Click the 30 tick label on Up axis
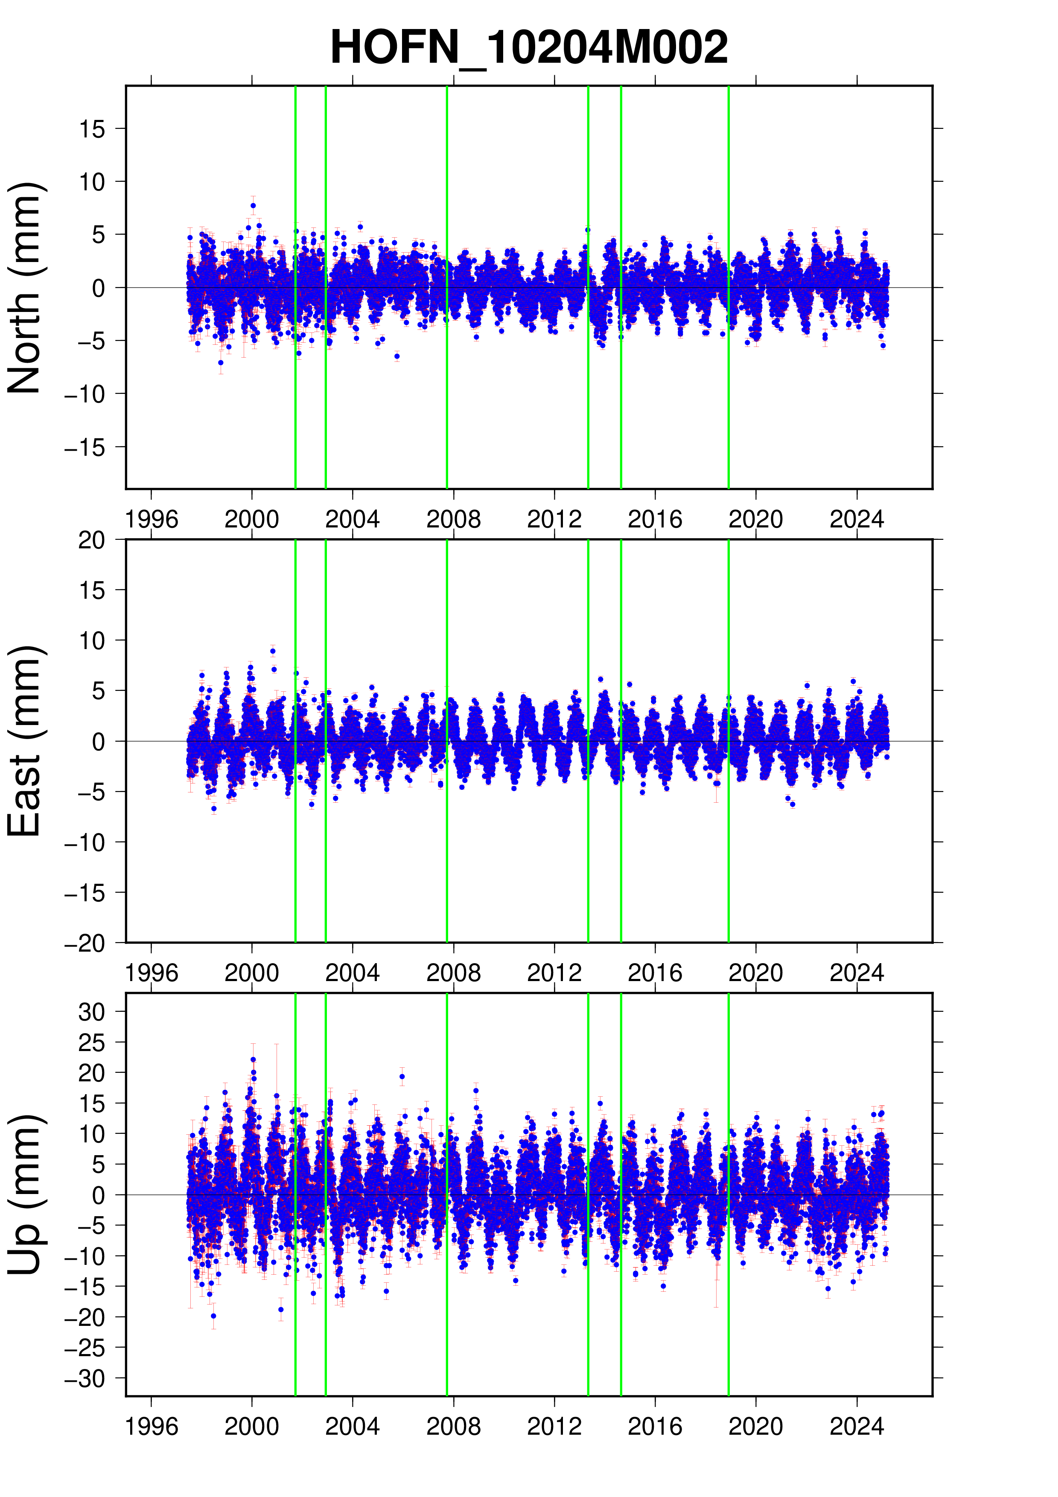This screenshot has width=1058, height=1497. pos(92,1013)
